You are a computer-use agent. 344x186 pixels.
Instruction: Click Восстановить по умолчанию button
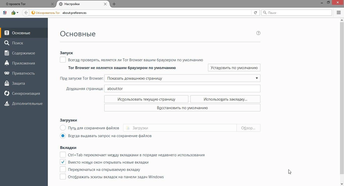click(x=182, y=108)
